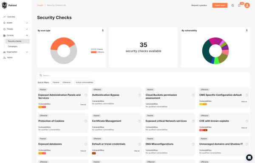Viewport: 255px width, 163px height.
Task: Open the user profile avatar
Action: [x=247, y=5]
